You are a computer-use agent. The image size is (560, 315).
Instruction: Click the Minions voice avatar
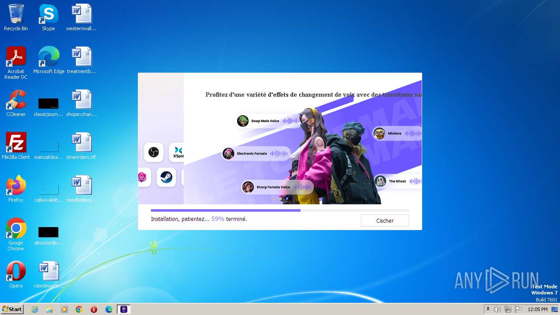click(380, 133)
